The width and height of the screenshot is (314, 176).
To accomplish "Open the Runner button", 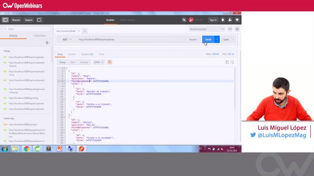I will 16,20.
